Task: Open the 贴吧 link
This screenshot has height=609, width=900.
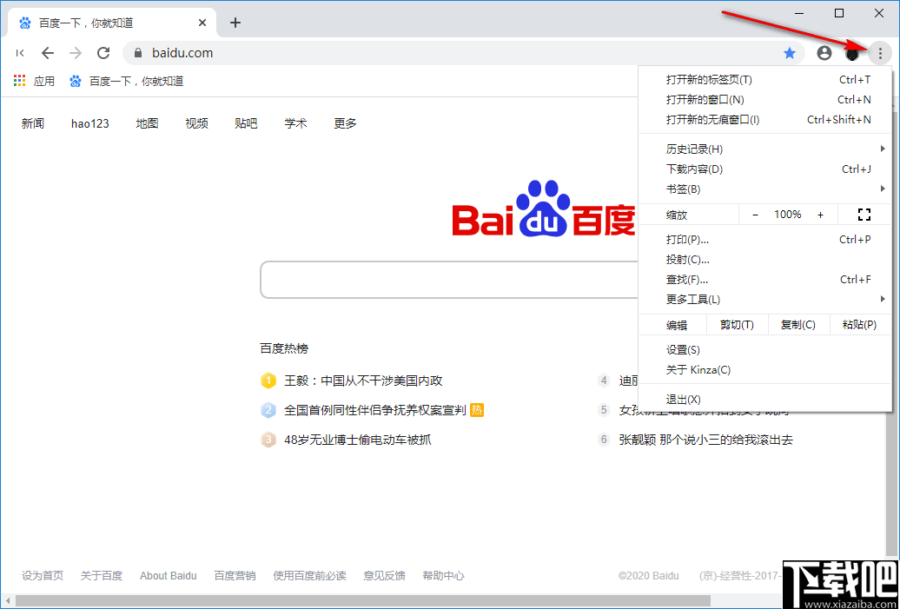Action: (246, 123)
